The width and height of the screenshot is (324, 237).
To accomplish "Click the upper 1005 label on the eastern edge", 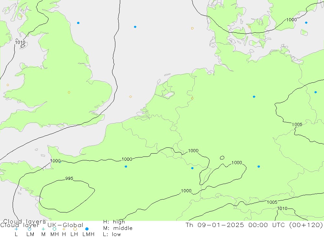I will (x=297, y=124).
